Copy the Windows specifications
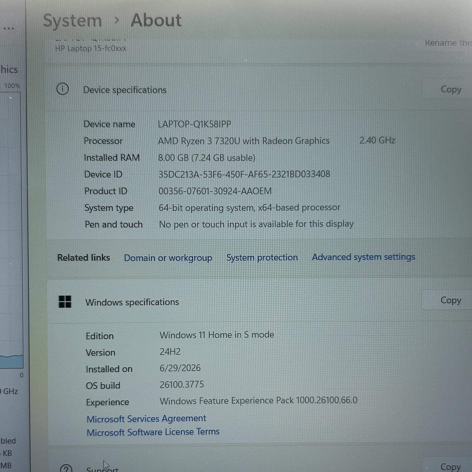 [450, 300]
